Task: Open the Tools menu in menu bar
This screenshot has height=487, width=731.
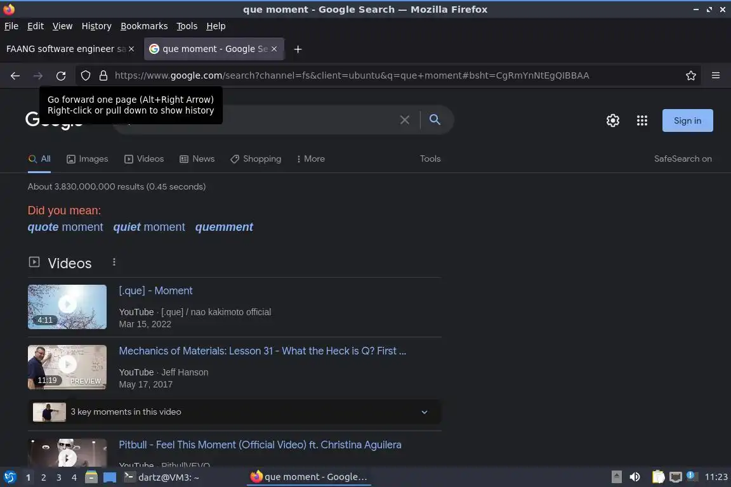Action: click(x=187, y=26)
